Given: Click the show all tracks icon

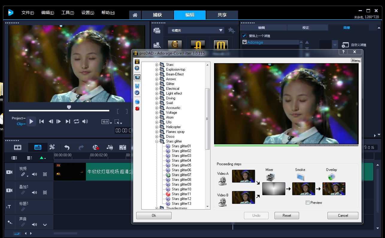Looking at the screenshot, I should click(14, 158).
